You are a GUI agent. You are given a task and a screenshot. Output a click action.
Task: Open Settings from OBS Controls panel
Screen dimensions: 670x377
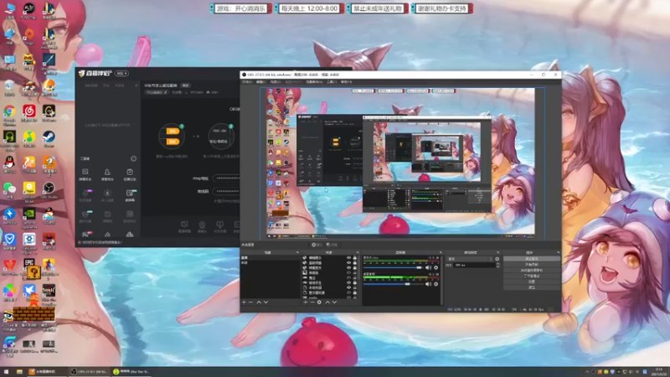coord(532,281)
